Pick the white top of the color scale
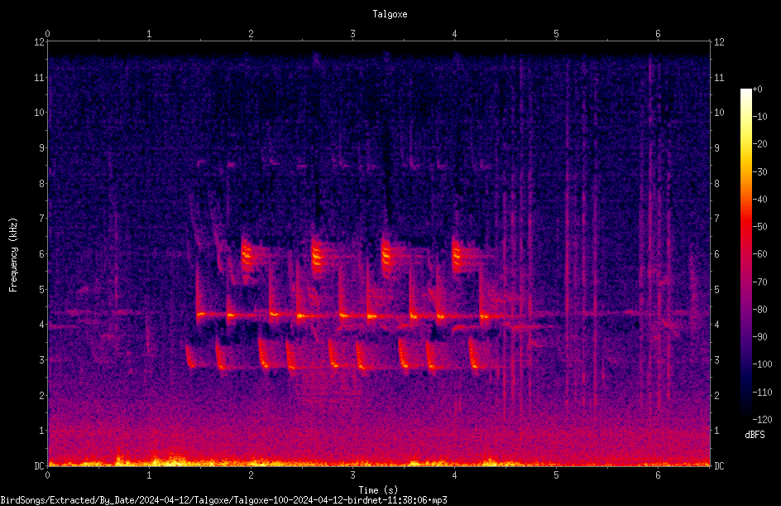 pos(745,92)
